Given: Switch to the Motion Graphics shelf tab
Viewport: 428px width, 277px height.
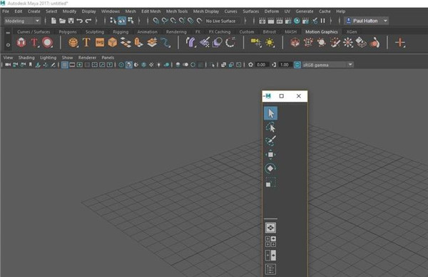Looking at the screenshot, I should (x=321, y=32).
